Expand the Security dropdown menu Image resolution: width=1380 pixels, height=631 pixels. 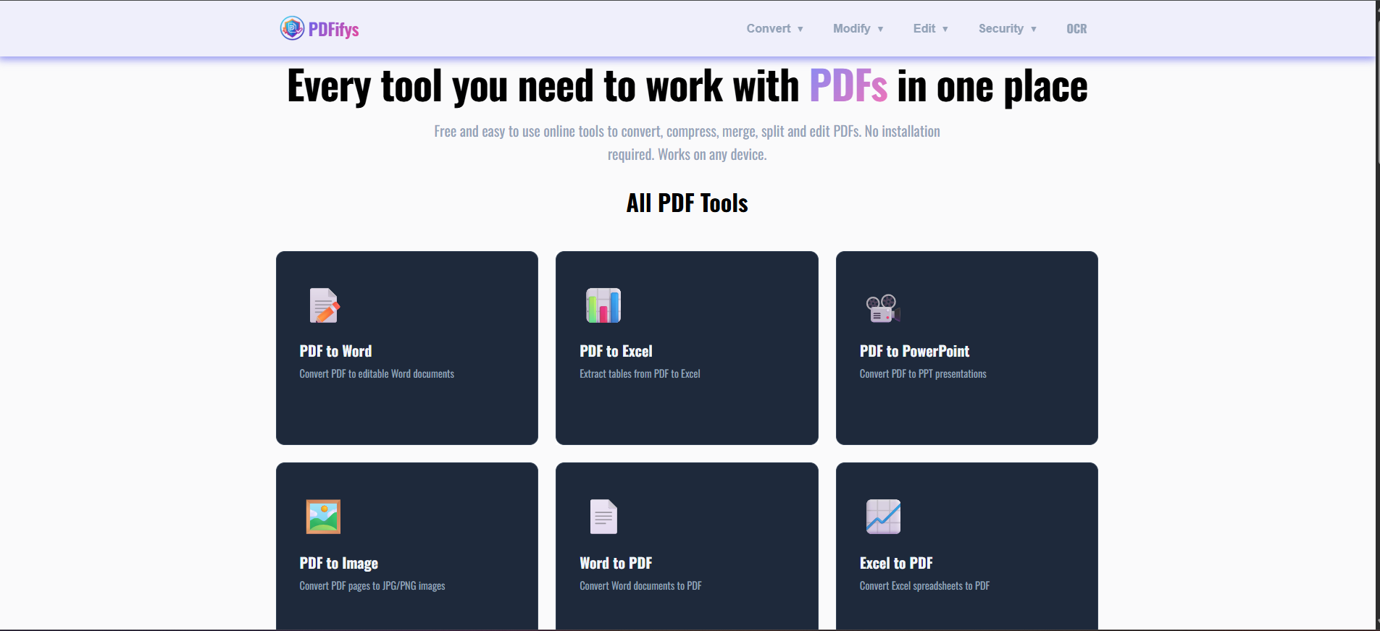pyautogui.click(x=1008, y=29)
